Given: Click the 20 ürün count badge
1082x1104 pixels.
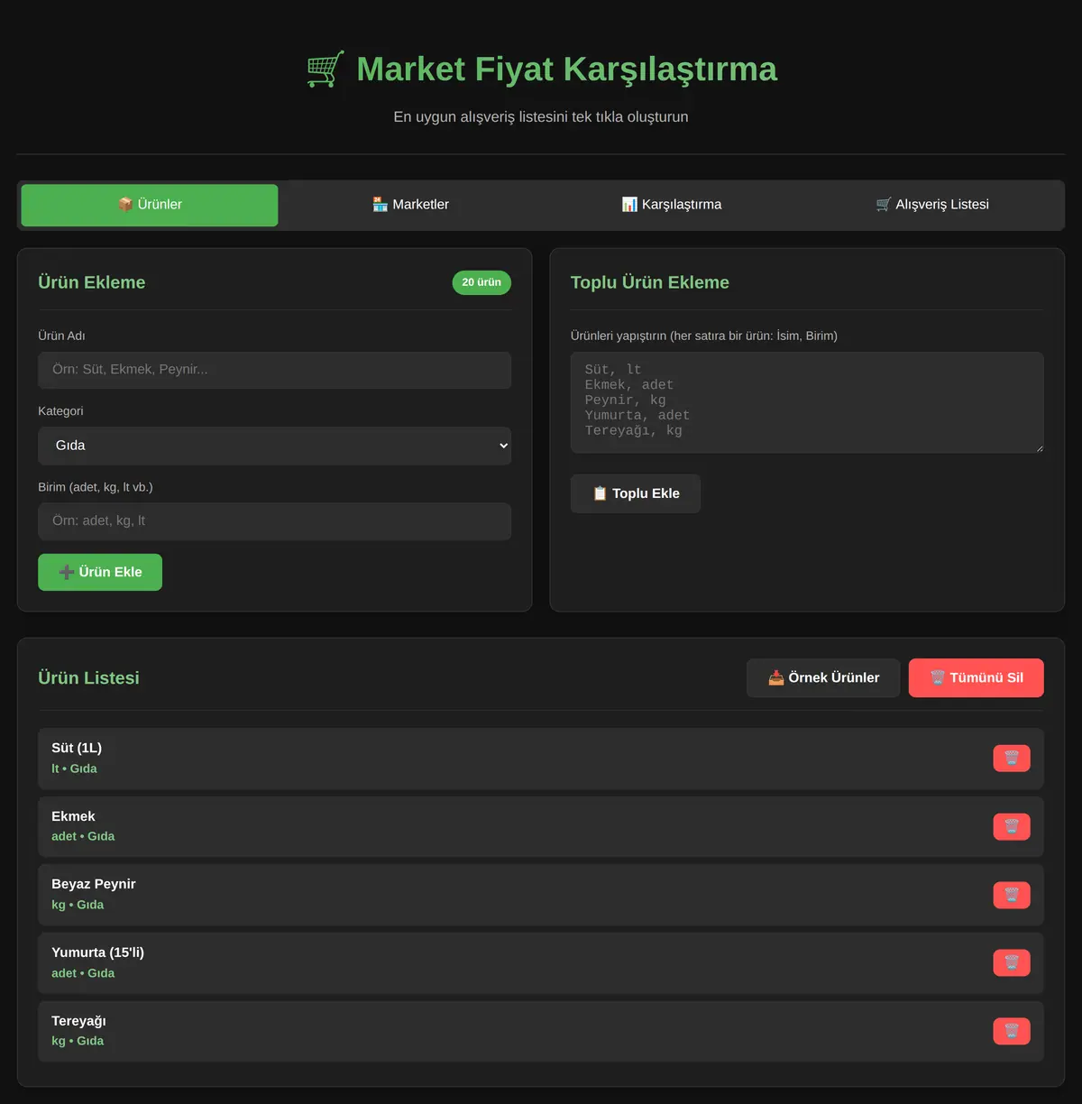Looking at the screenshot, I should 481,282.
